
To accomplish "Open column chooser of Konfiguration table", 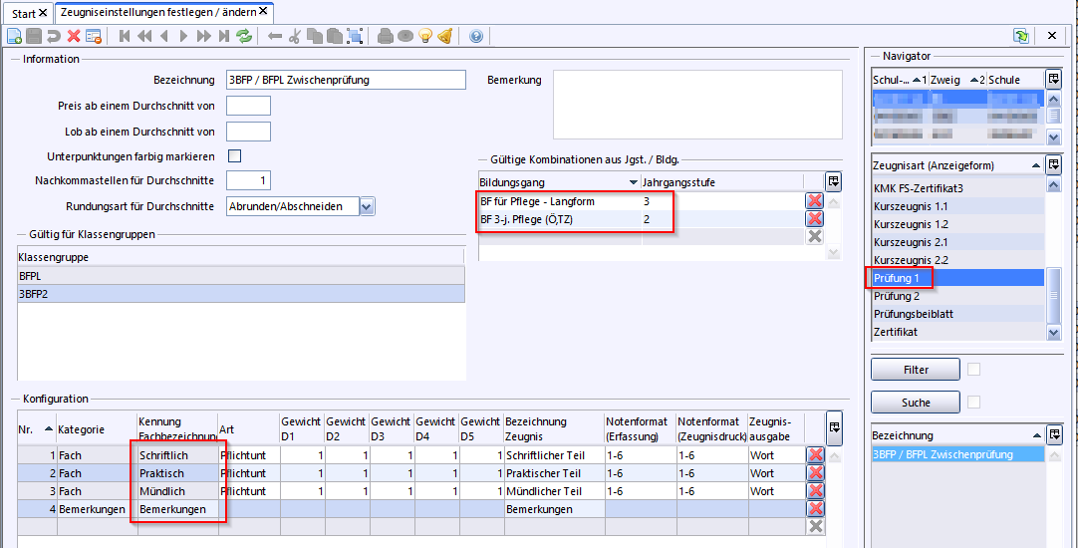I will [x=833, y=427].
